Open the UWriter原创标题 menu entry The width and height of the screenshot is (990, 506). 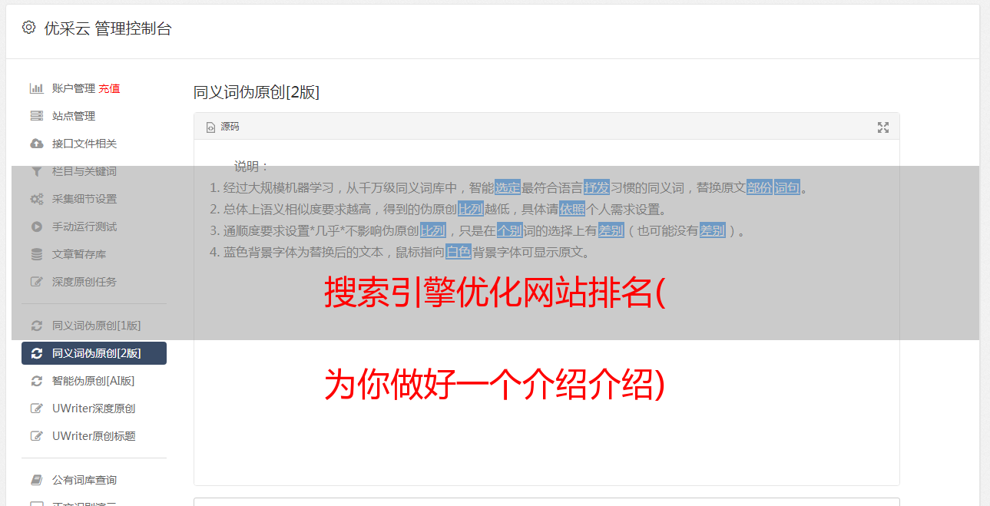pos(94,436)
